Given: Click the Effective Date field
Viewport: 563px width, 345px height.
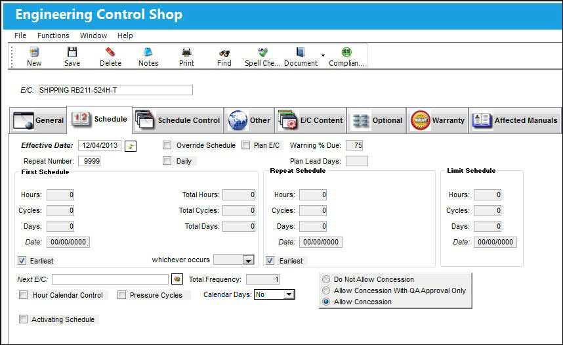Looking at the screenshot, I should [x=100, y=145].
